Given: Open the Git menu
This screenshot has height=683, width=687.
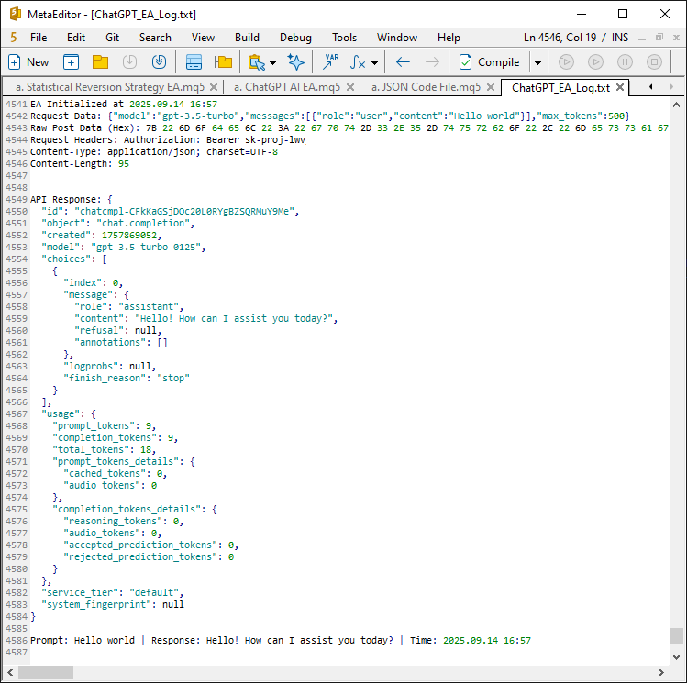Looking at the screenshot, I should (x=112, y=38).
